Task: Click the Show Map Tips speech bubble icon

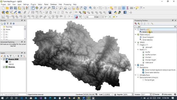Action: 137,8
